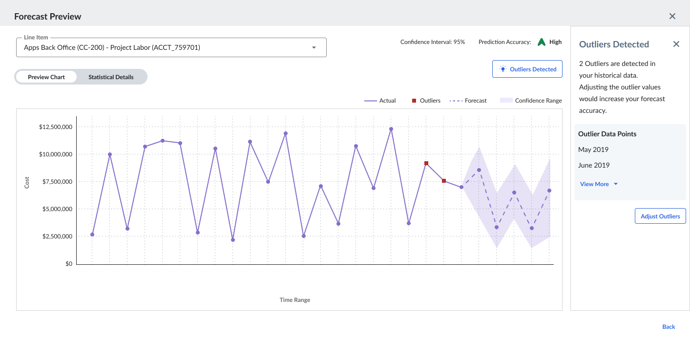The image size is (690, 342).
Task: Click the Actual line legend marker
Action: [x=371, y=101]
